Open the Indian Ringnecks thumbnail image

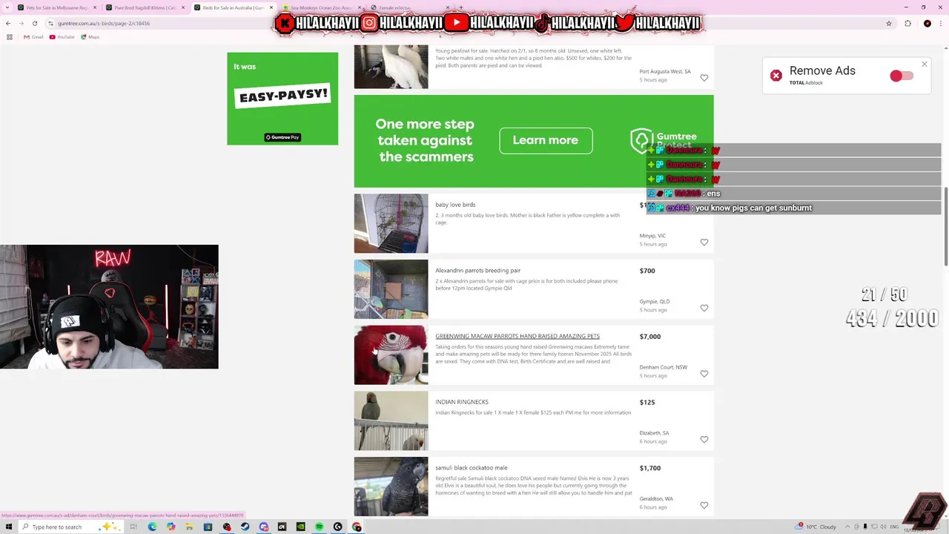tap(391, 421)
